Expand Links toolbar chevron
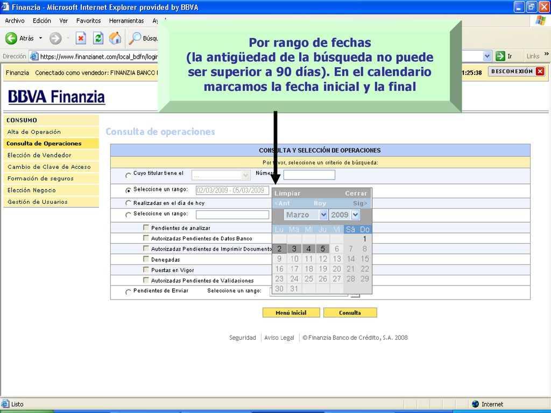This screenshot has height=413, width=551. click(x=547, y=54)
